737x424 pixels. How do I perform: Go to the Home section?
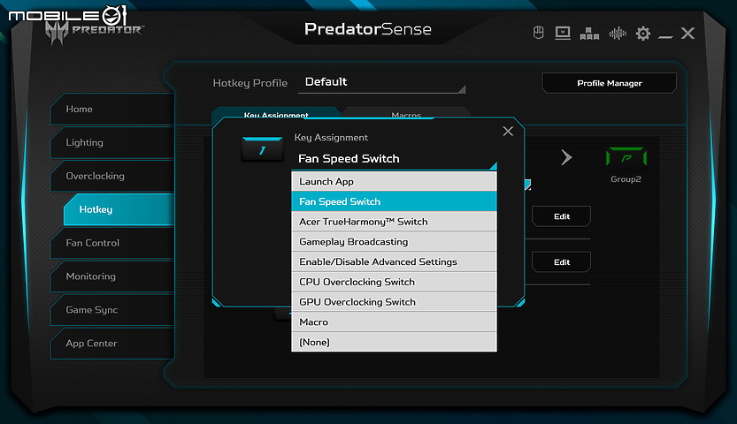pos(113,110)
